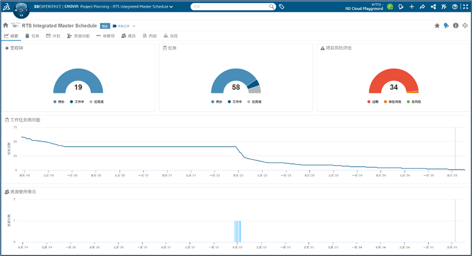Image resolution: width=472 pixels, height=256 pixels.
Task: Click the grey completed segment of task gauge
Action: [256, 89]
